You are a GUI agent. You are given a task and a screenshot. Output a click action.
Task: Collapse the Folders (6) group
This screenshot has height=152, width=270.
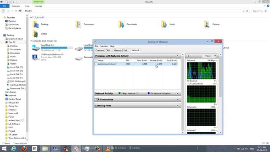pos(31,17)
